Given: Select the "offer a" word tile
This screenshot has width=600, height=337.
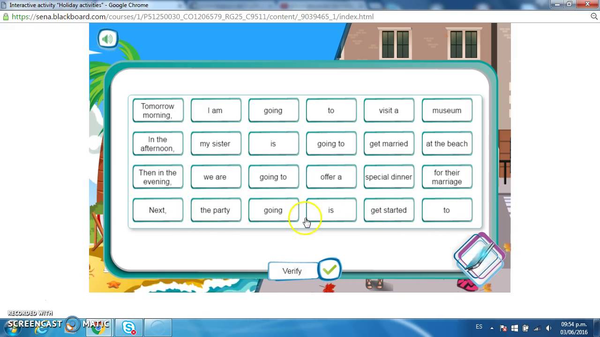Looking at the screenshot, I should click(331, 177).
